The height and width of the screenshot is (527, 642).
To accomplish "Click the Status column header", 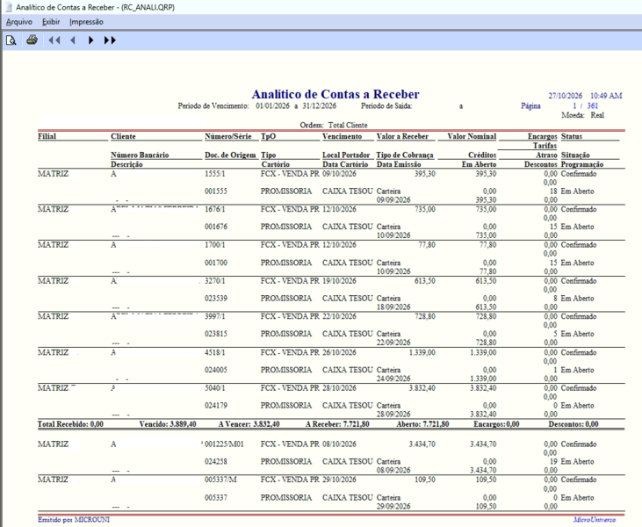I will pyautogui.click(x=572, y=136).
